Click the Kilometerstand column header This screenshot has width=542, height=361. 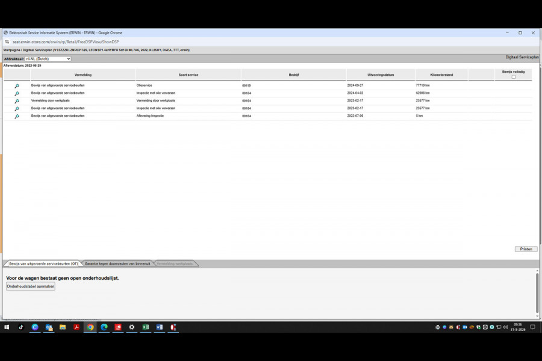pyautogui.click(x=441, y=75)
